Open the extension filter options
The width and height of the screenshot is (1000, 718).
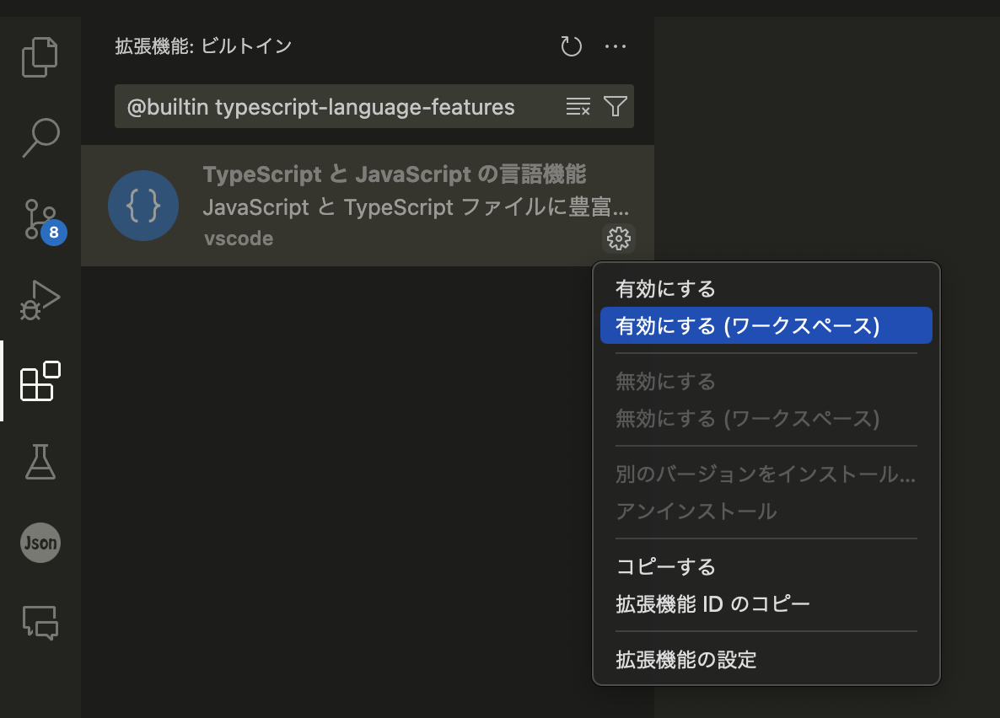click(x=615, y=106)
